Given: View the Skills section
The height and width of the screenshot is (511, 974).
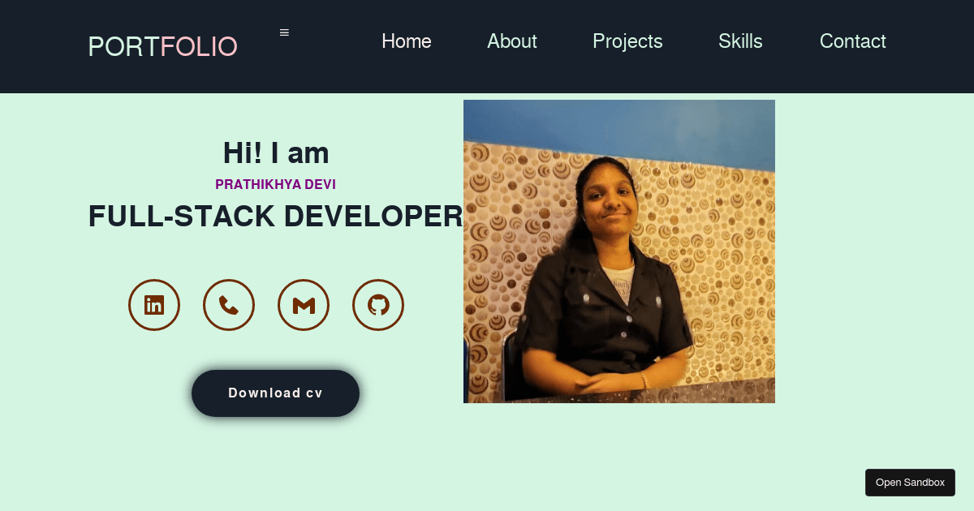Looking at the screenshot, I should click(x=740, y=41).
